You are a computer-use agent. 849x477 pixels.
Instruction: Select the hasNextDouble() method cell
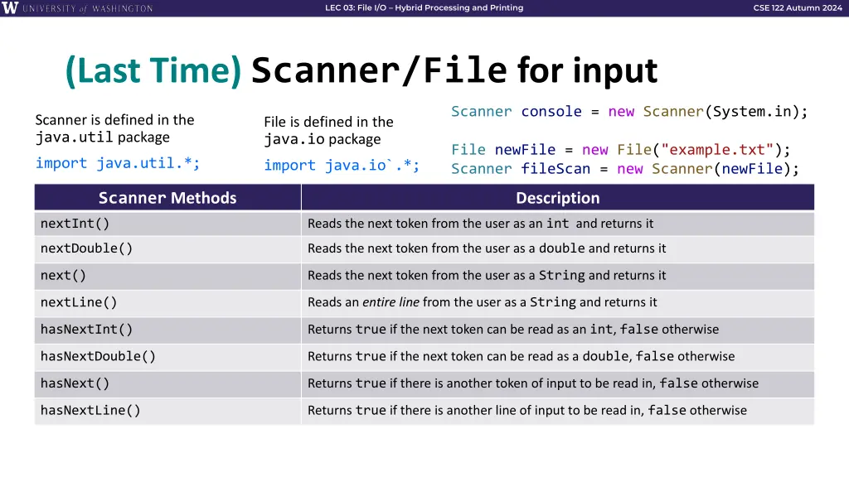tap(167, 357)
